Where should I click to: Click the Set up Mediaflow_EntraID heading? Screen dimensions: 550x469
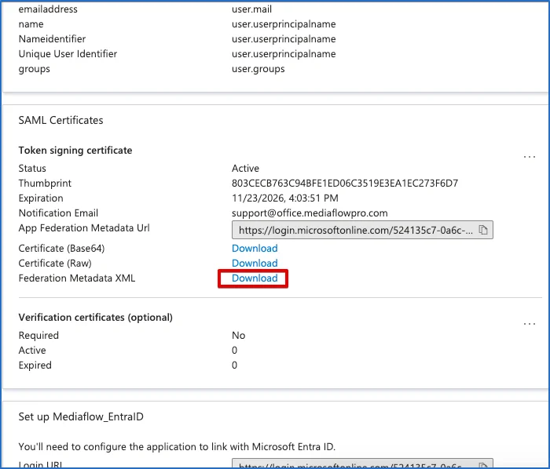[x=81, y=416]
